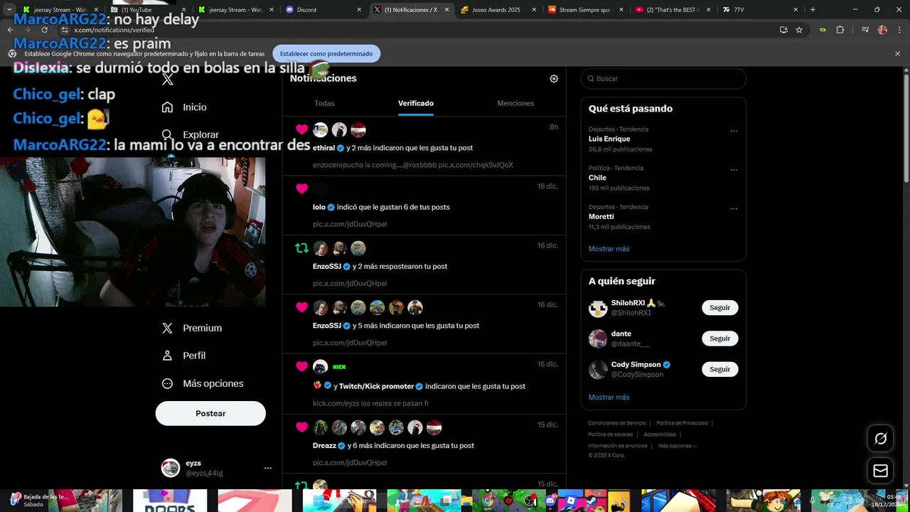Image resolution: width=910 pixels, height=512 pixels.
Task: Open Condiciones de Servicio link
Action: click(x=617, y=423)
